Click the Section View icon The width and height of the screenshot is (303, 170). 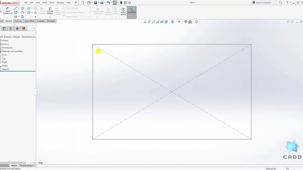click(x=162, y=22)
